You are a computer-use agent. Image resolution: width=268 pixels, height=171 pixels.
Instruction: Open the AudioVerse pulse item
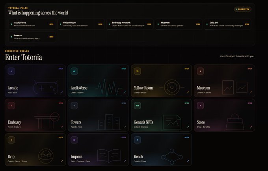point(32,24)
